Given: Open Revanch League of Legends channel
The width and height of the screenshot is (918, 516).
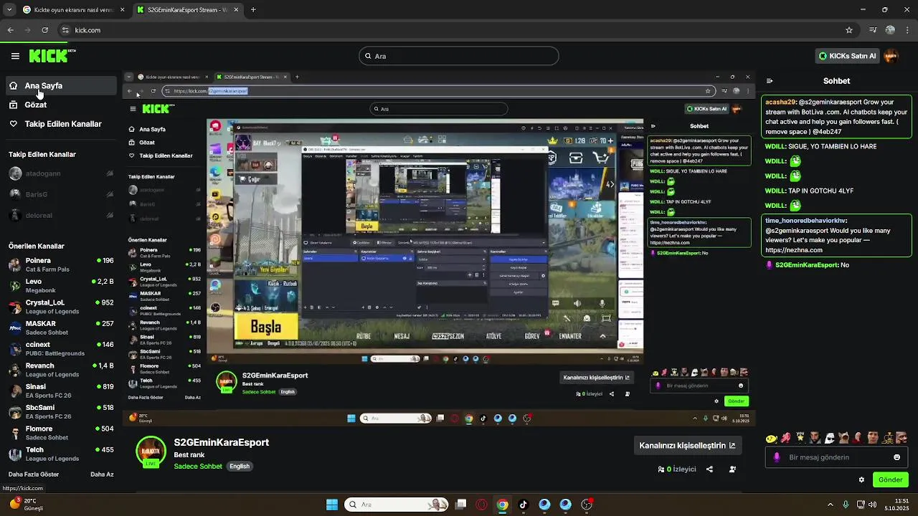Looking at the screenshot, I should [x=61, y=370].
